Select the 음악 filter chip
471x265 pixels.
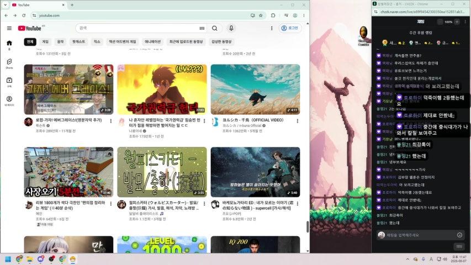60,42
